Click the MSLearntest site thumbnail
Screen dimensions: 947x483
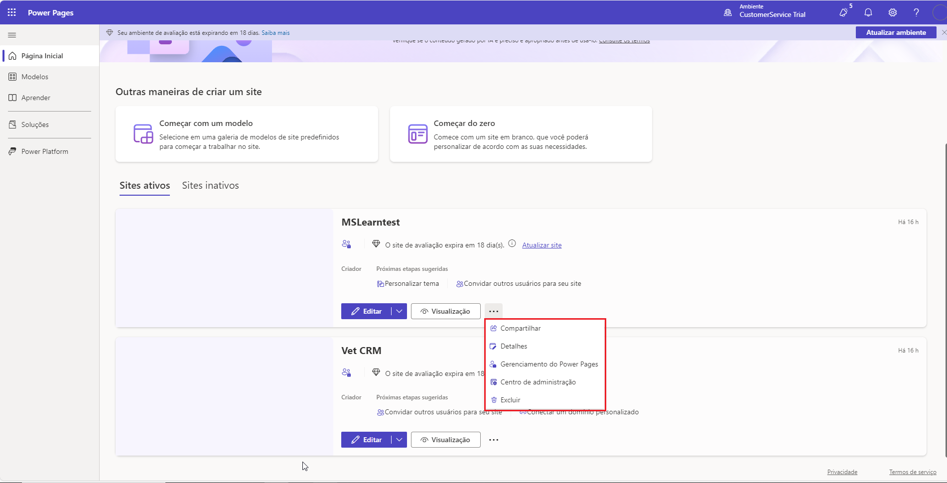[x=224, y=268]
